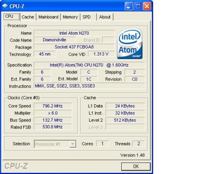The height and width of the screenshot is (174, 201).
Task: Select the Package value Socket 437 FCBGA8
Action: [x=74, y=47]
